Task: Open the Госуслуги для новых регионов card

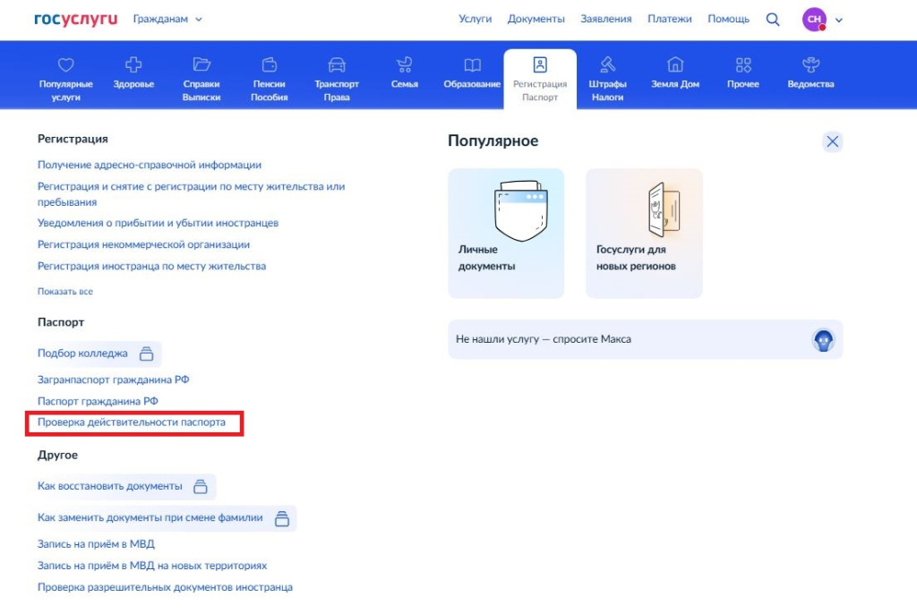Action: 644,234
